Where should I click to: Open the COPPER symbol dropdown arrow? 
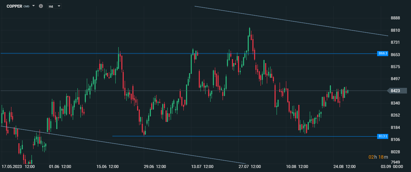point(34,6)
